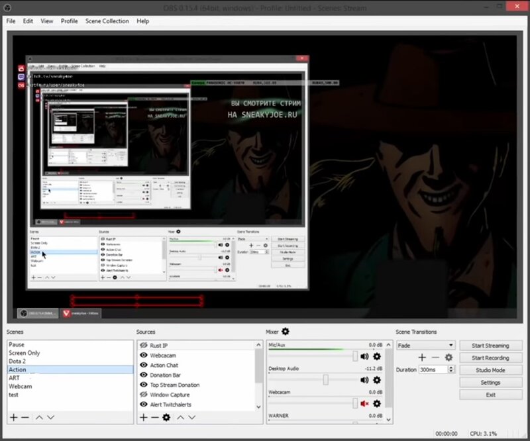
Task: Open the Help menu
Action: click(x=142, y=21)
